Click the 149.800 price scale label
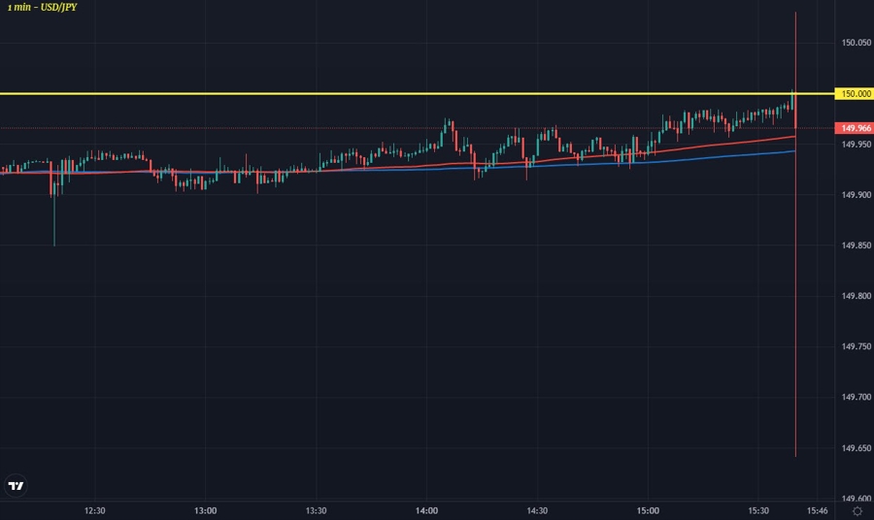Image resolution: width=874 pixels, height=520 pixels. [856, 296]
